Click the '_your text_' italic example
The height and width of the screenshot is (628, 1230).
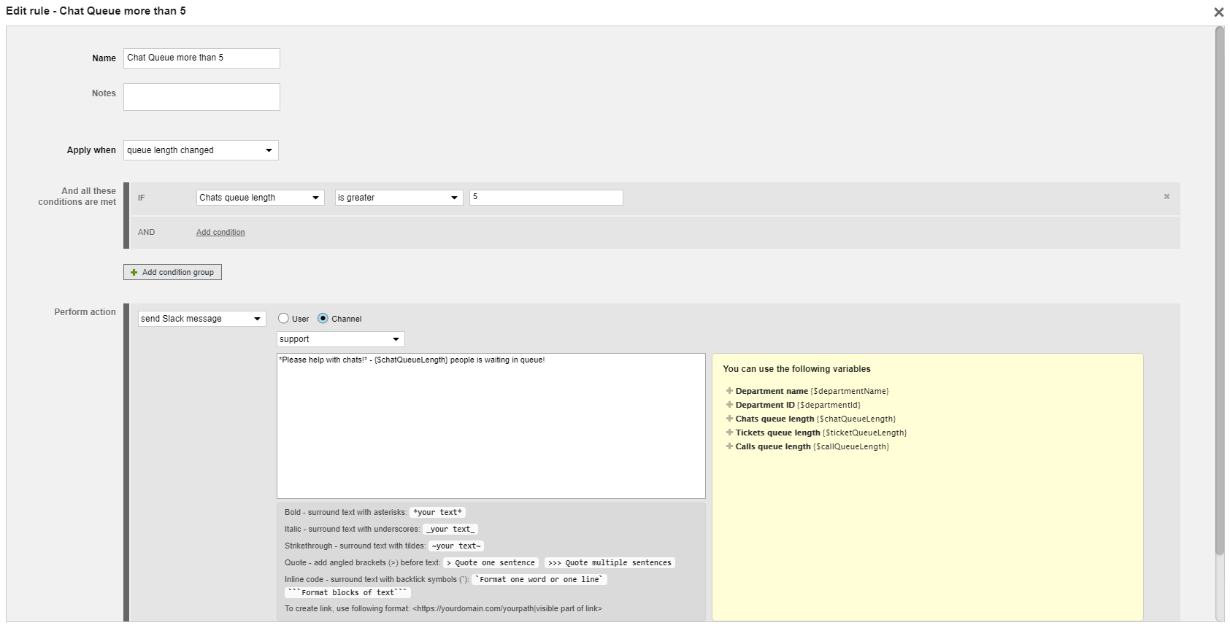click(x=450, y=529)
